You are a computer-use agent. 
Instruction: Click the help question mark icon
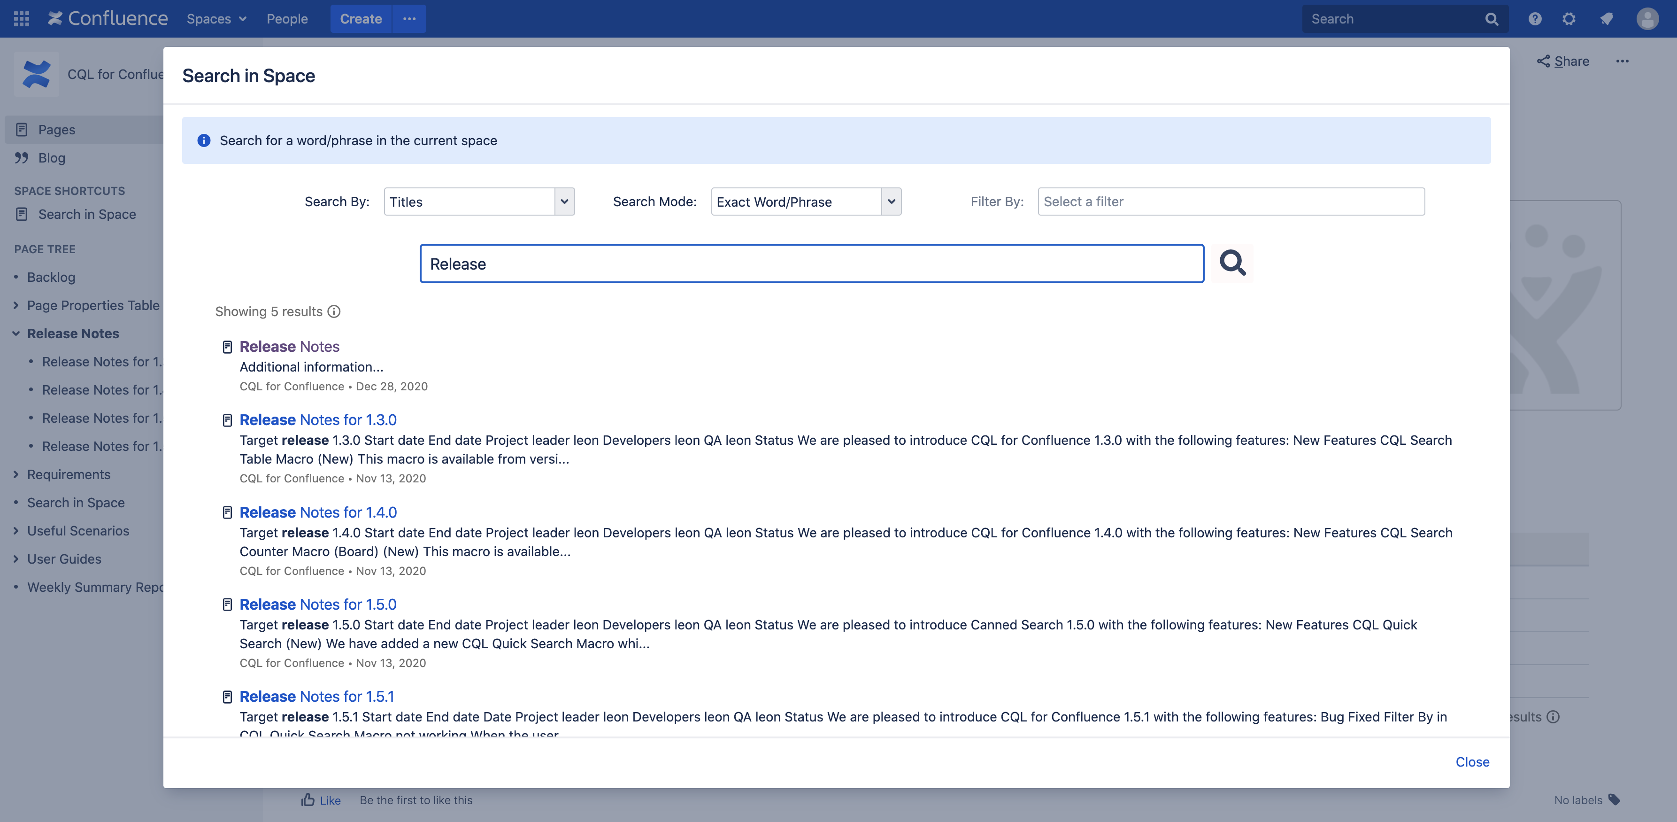pos(1534,19)
